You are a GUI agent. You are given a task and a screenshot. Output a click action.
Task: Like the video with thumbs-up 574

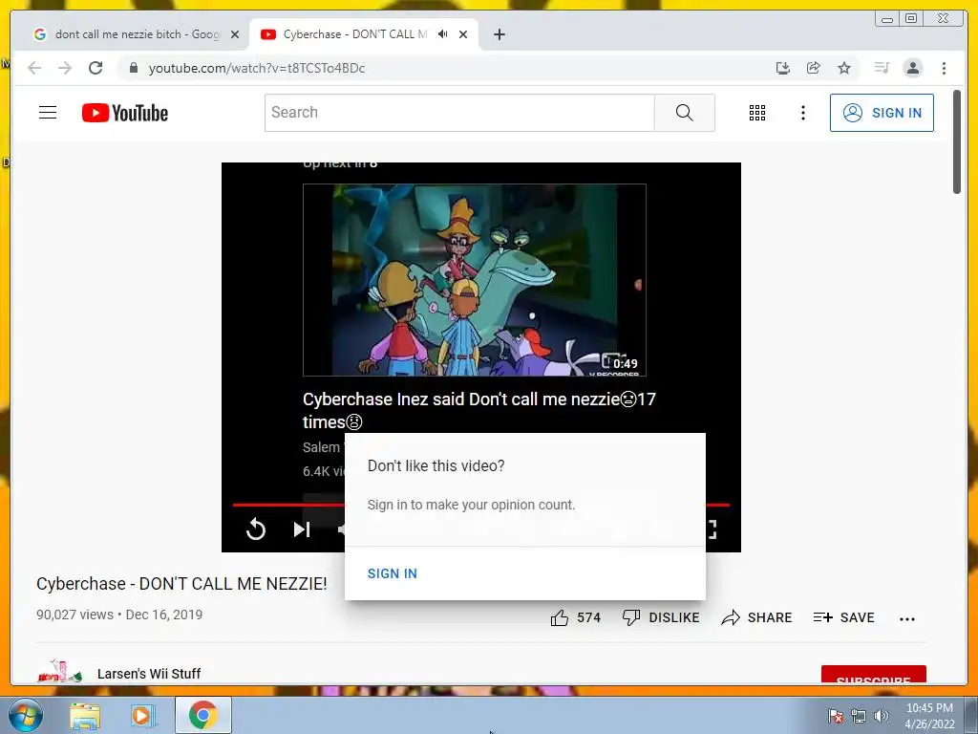point(575,618)
